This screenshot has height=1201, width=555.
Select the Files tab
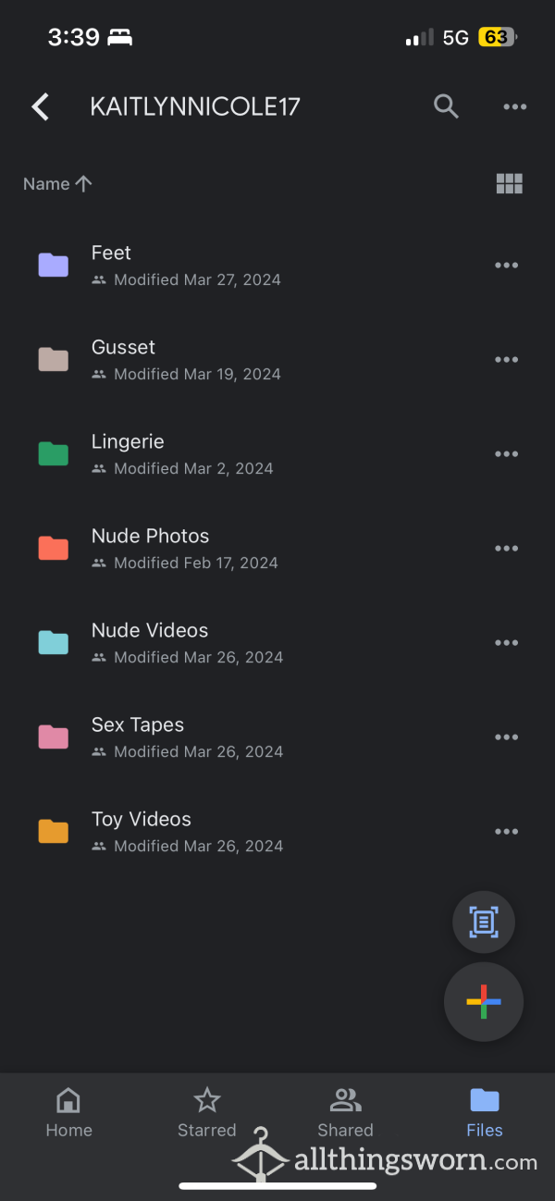(485, 1113)
